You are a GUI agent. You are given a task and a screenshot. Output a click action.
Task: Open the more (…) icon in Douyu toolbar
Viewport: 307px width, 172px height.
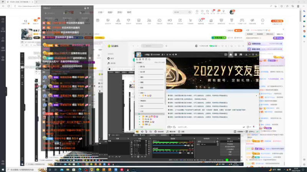click(262, 20)
